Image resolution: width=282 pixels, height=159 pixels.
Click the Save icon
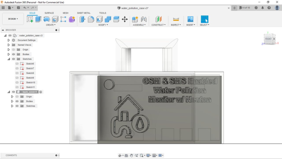click(x=18, y=8)
